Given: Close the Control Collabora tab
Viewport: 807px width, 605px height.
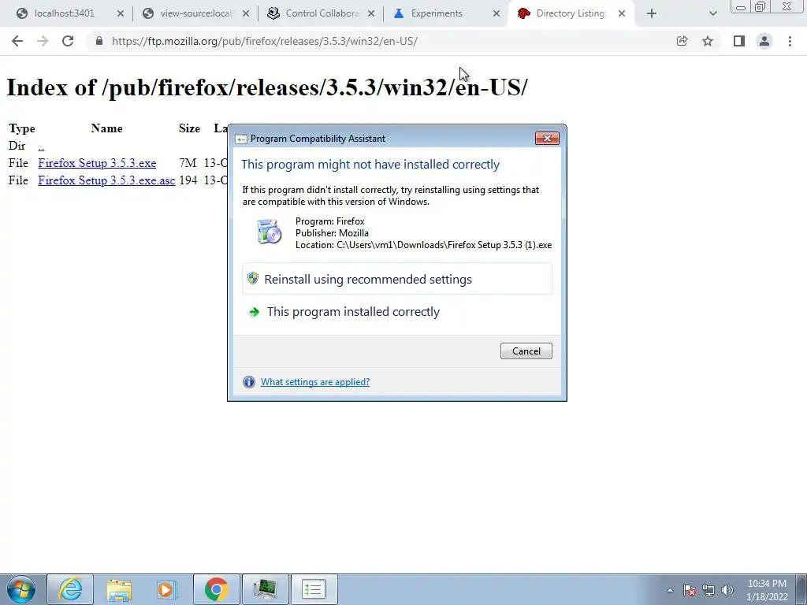Looking at the screenshot, I should point(371,14).
